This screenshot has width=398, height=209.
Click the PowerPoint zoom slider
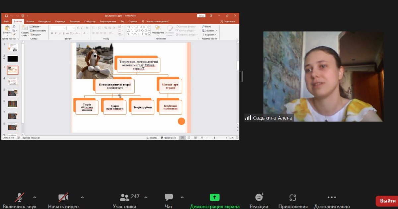click(214, 138)
